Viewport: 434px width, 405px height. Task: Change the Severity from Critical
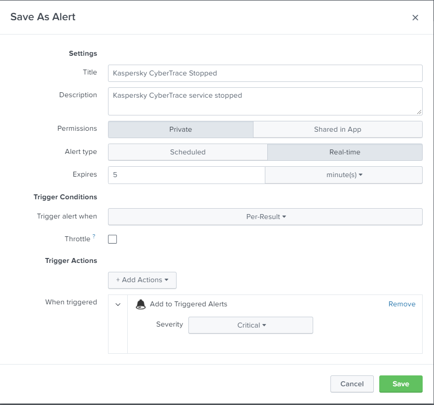pos(251,325)
